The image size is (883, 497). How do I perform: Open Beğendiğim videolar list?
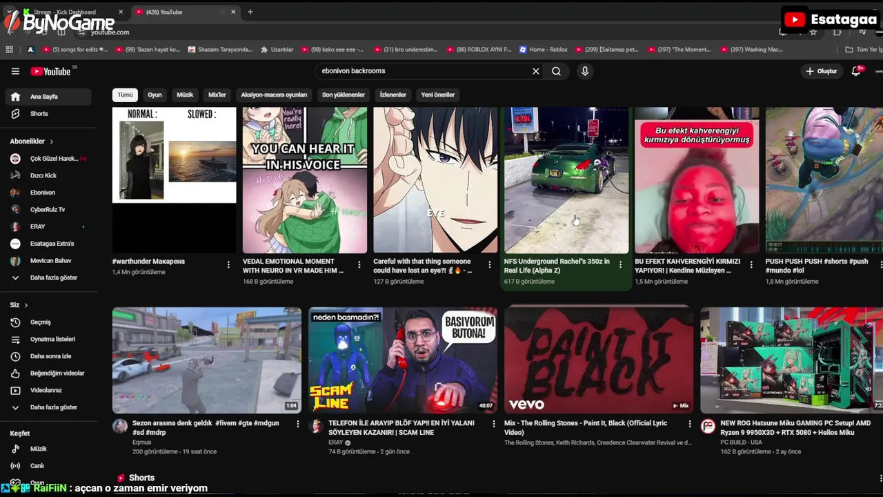48,373
